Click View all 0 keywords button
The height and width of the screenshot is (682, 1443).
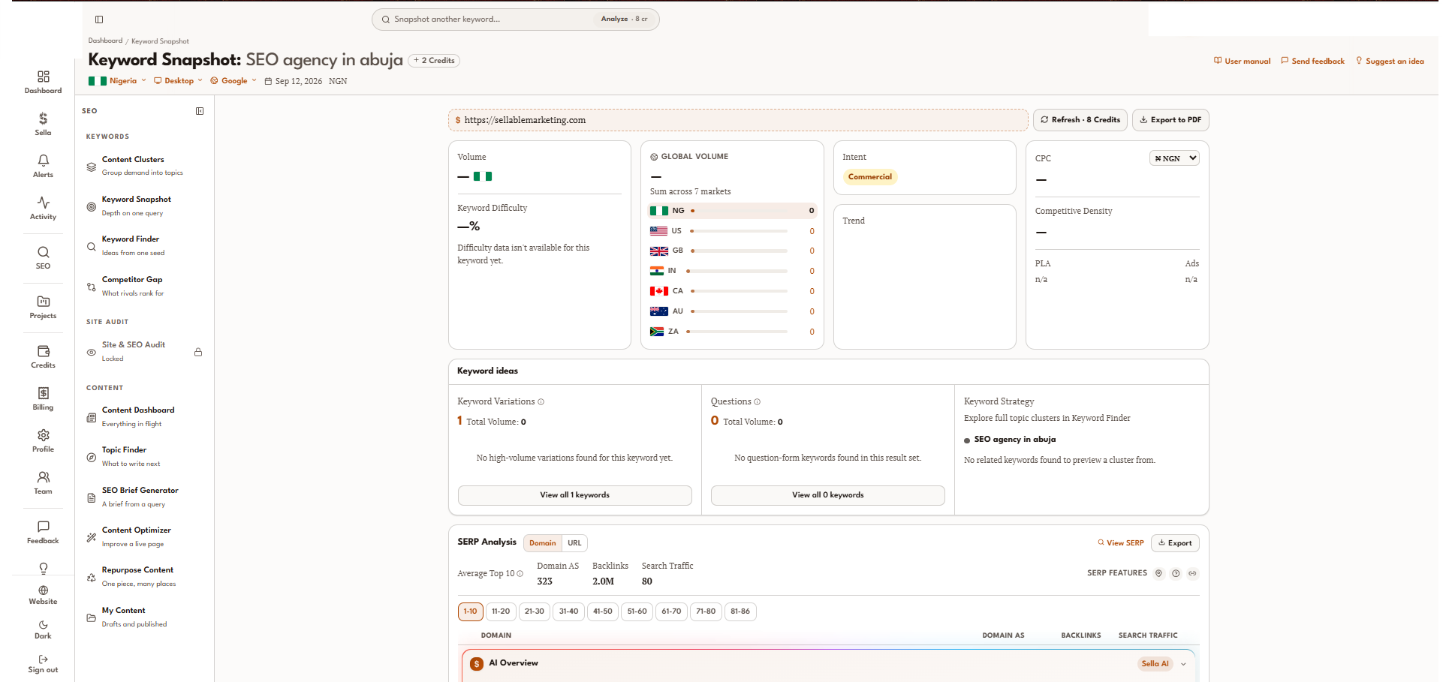(828, 495)
